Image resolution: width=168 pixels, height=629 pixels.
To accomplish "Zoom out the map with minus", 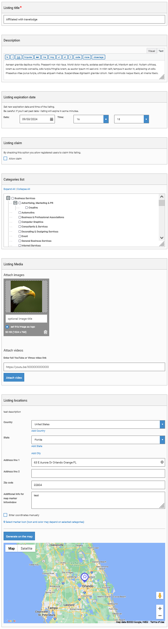I will pyautogui.click(x=160, y=615).
